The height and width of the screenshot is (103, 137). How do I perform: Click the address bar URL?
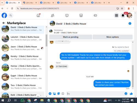tap(40, 9)
